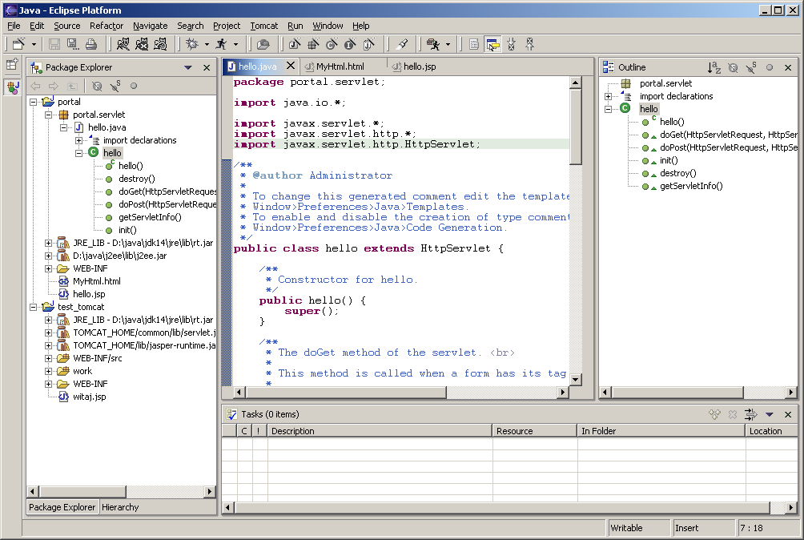Click the New Scrapbook Page toolbar icon

[x=368, y=44]
